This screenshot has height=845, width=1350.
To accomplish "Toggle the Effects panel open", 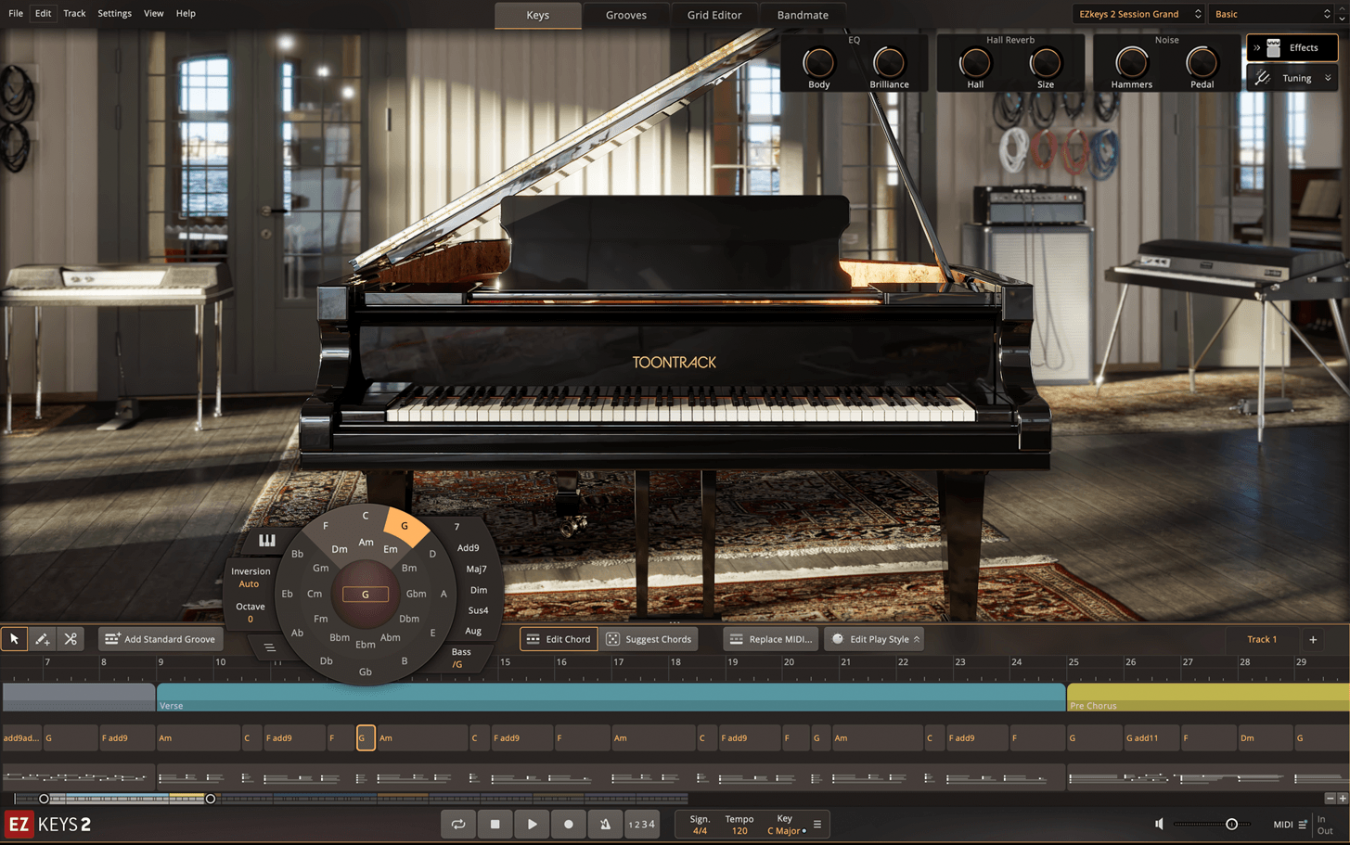I will 1292,47.
